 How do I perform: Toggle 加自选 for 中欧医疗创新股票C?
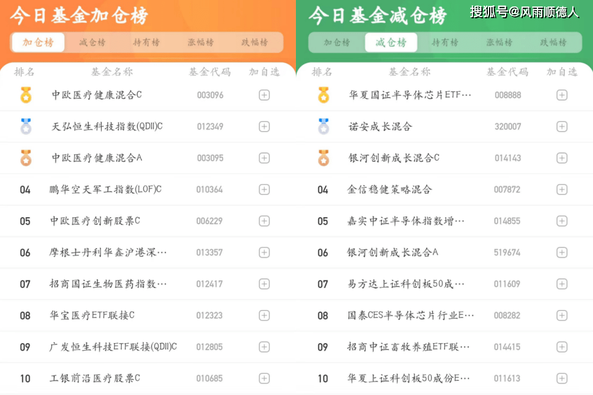click(263, 221)
